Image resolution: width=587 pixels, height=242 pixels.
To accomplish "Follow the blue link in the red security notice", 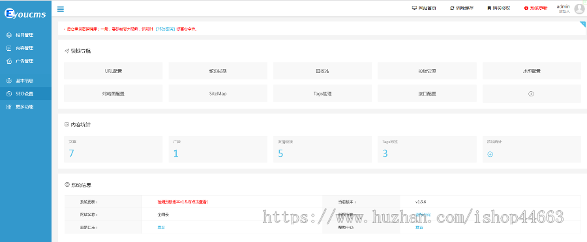I will [164, 29].
